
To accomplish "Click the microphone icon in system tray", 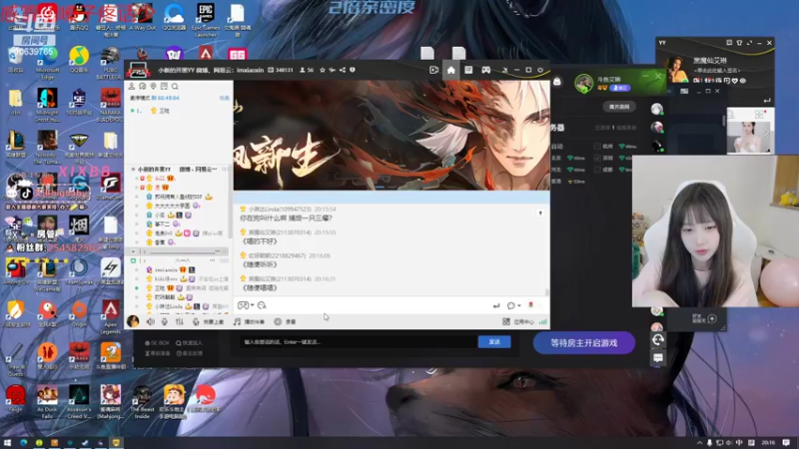I will tap(709, 443).
